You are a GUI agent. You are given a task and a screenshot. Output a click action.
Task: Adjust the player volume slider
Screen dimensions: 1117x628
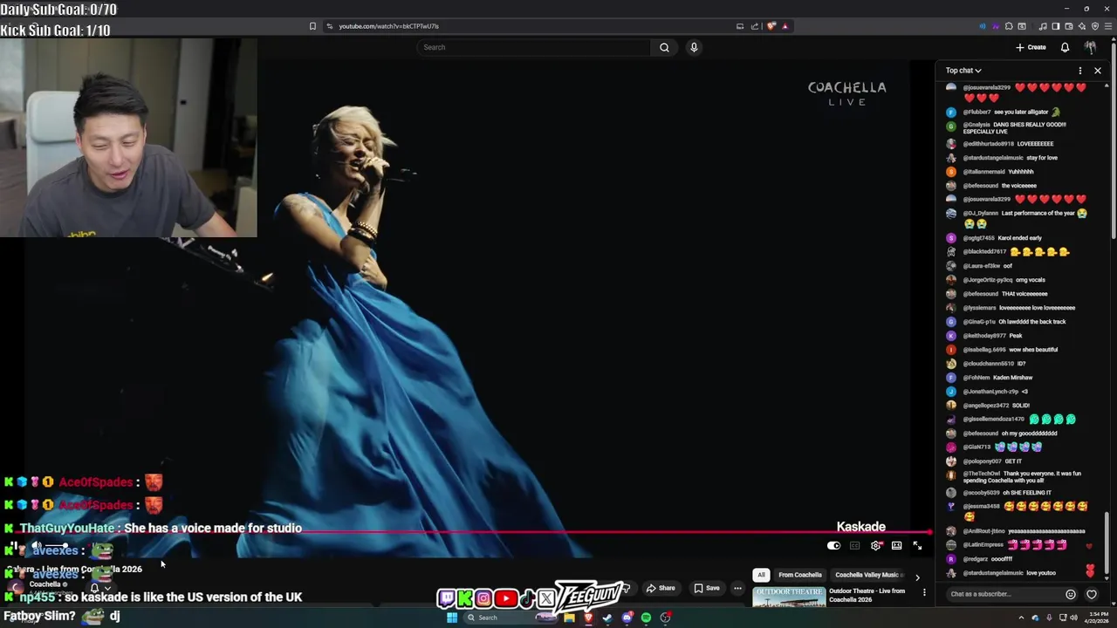click(x=58, y=547)
